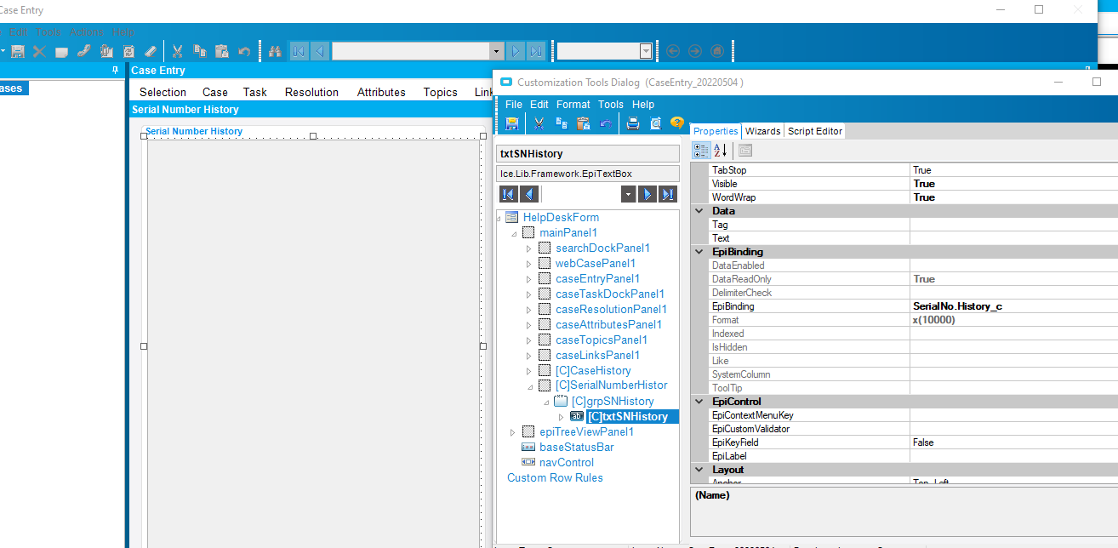Click the Cut scissors icon in Customization Tools
This screenshot has height=548, width=1118.
pos(539,123)
